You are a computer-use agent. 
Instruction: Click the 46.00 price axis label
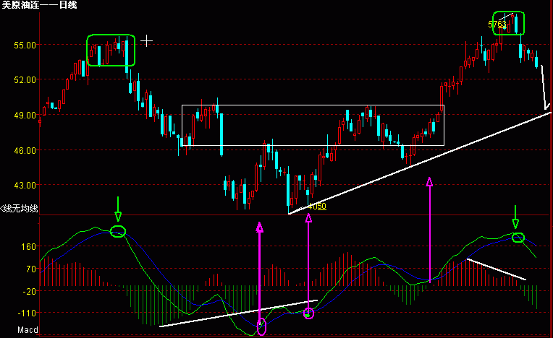coord(25,150)
